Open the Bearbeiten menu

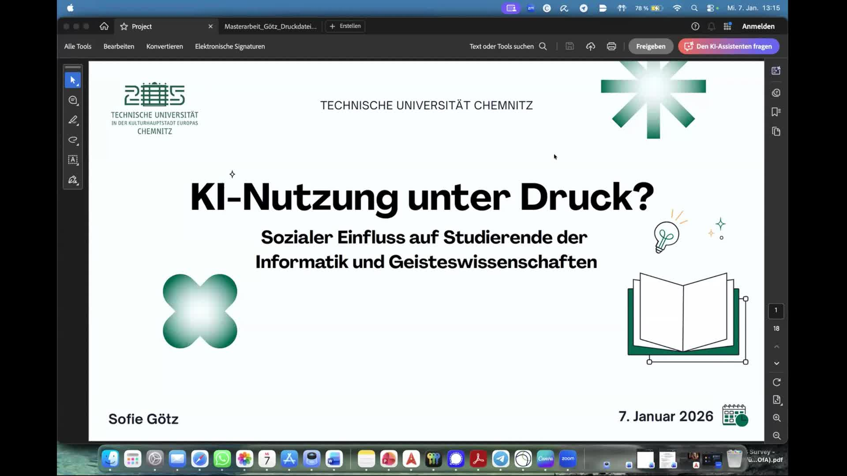click(119, 46)
